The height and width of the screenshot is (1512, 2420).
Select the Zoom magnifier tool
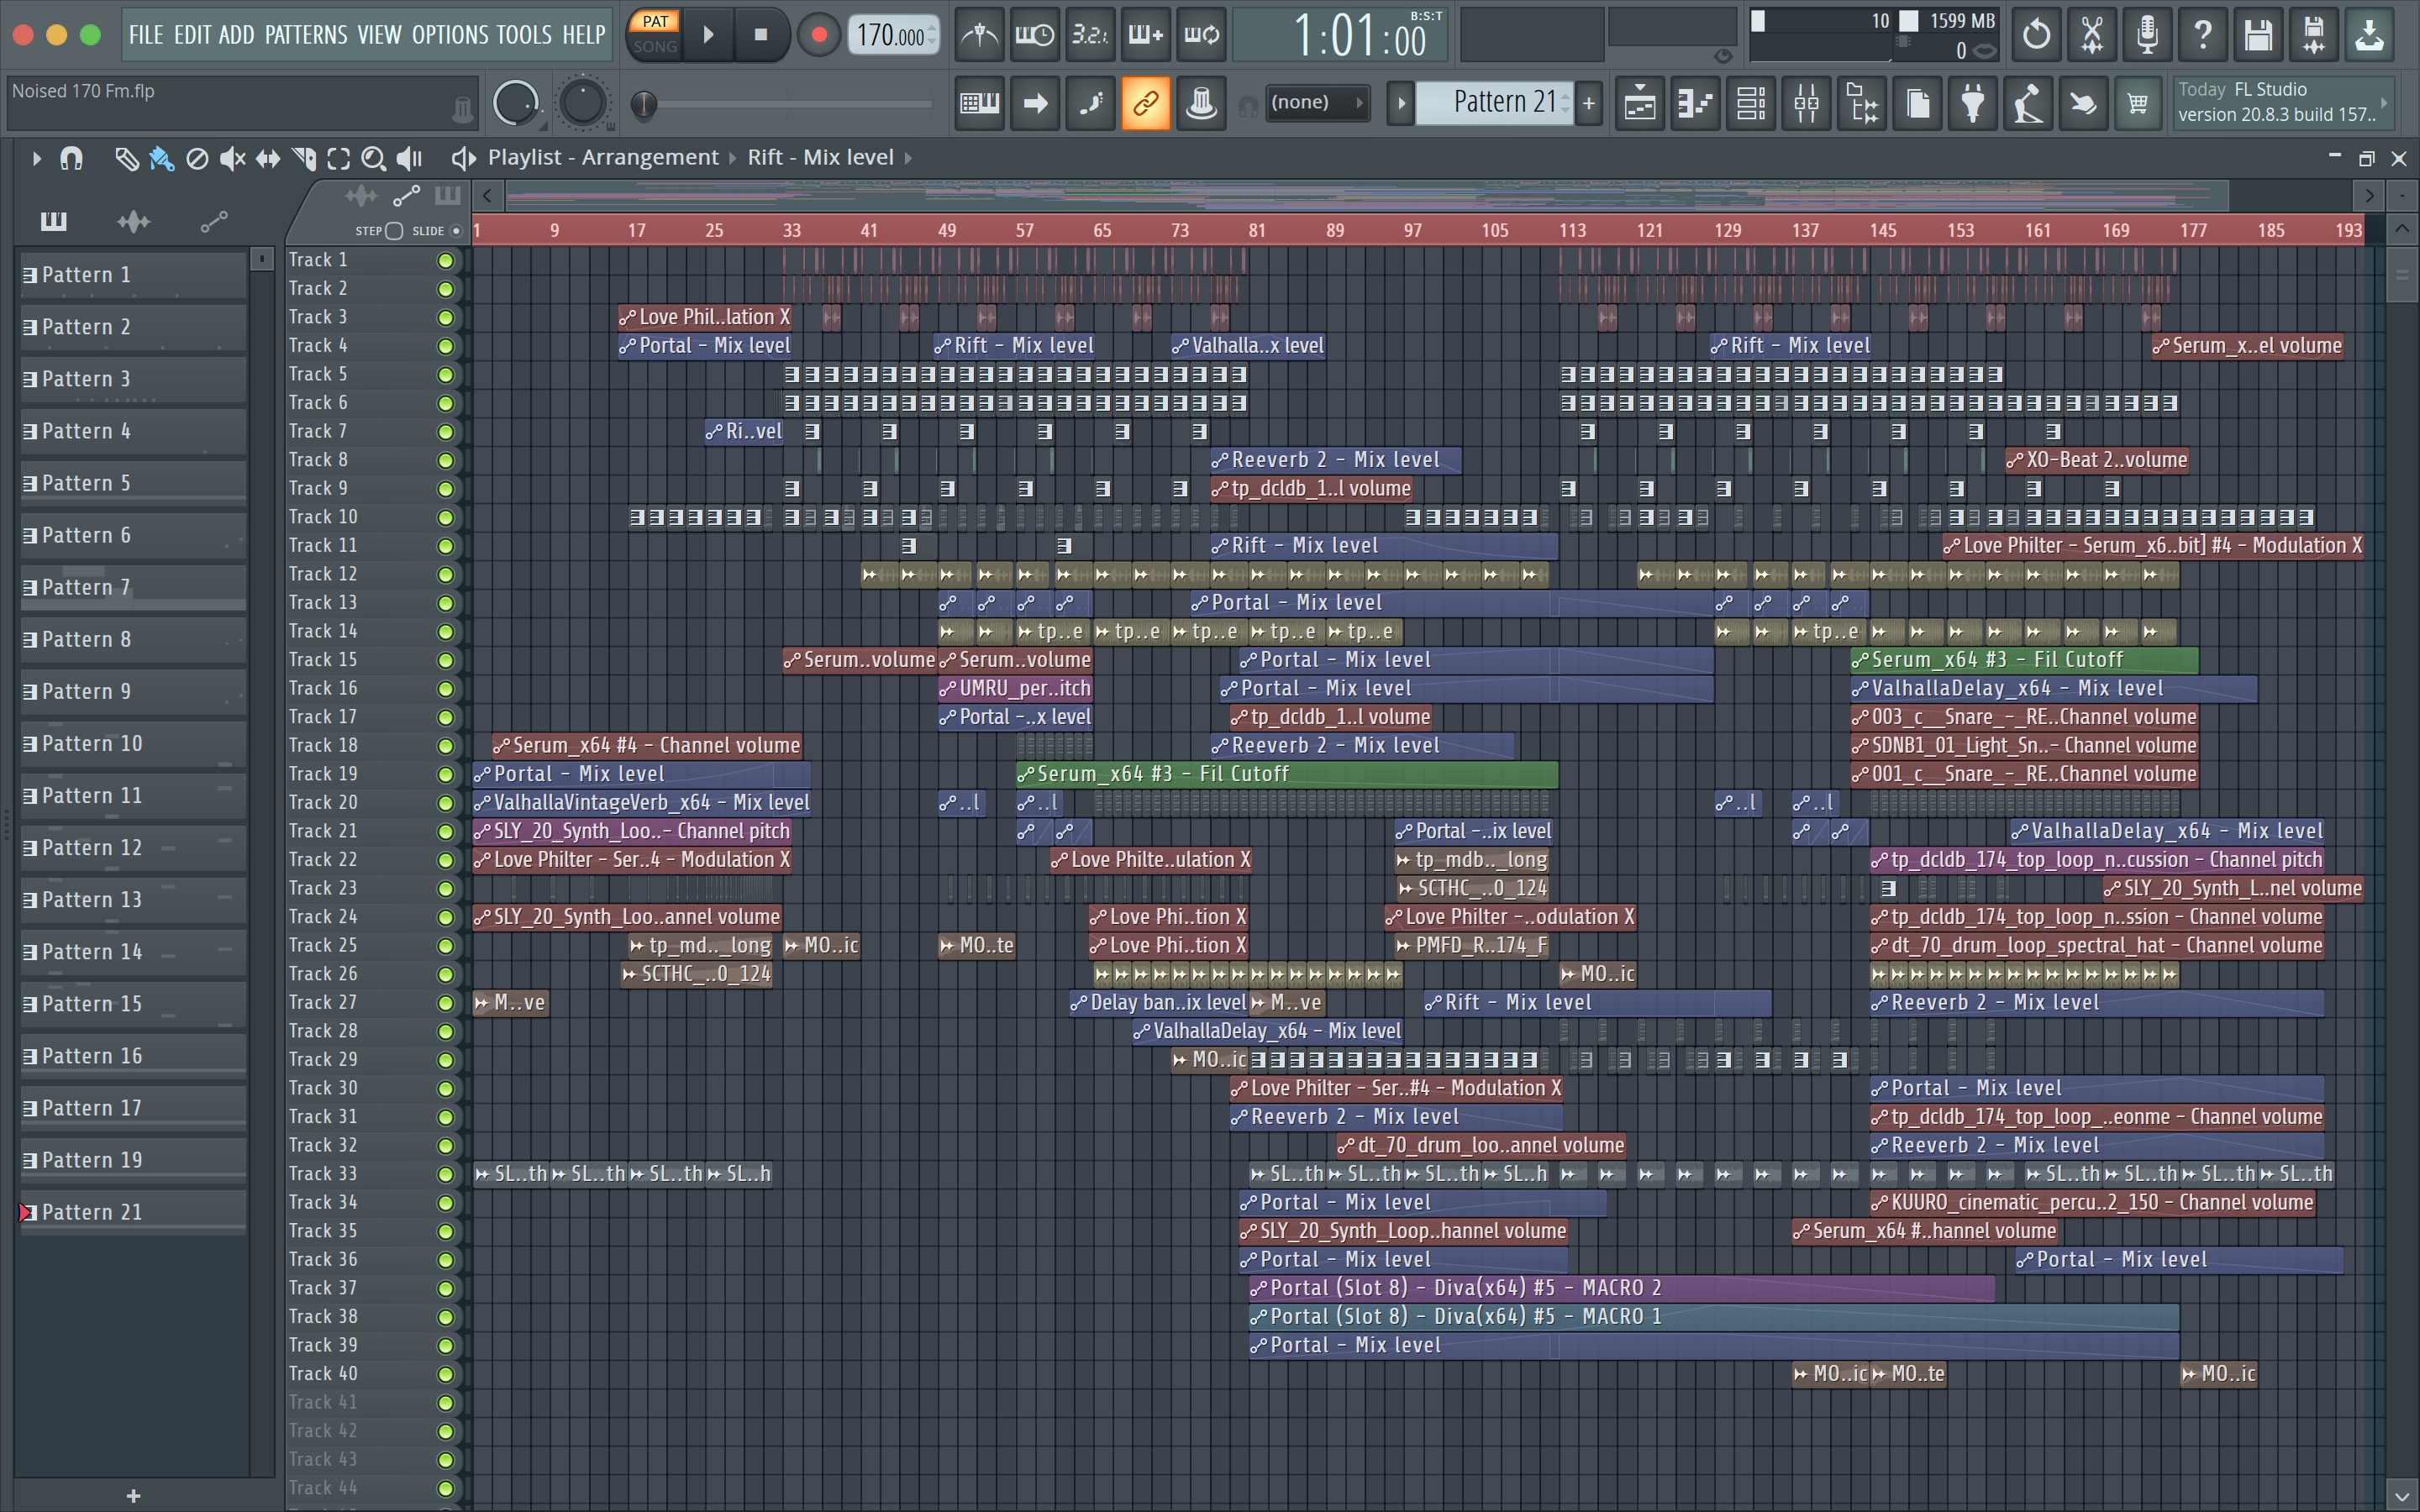tap(373, 158)
